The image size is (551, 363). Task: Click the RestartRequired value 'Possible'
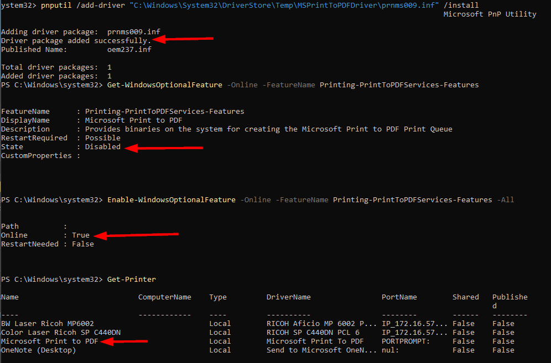point(102,138)
